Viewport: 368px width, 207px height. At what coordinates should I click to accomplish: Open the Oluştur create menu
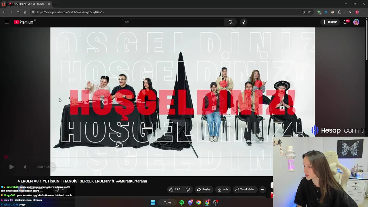[330, 22]
